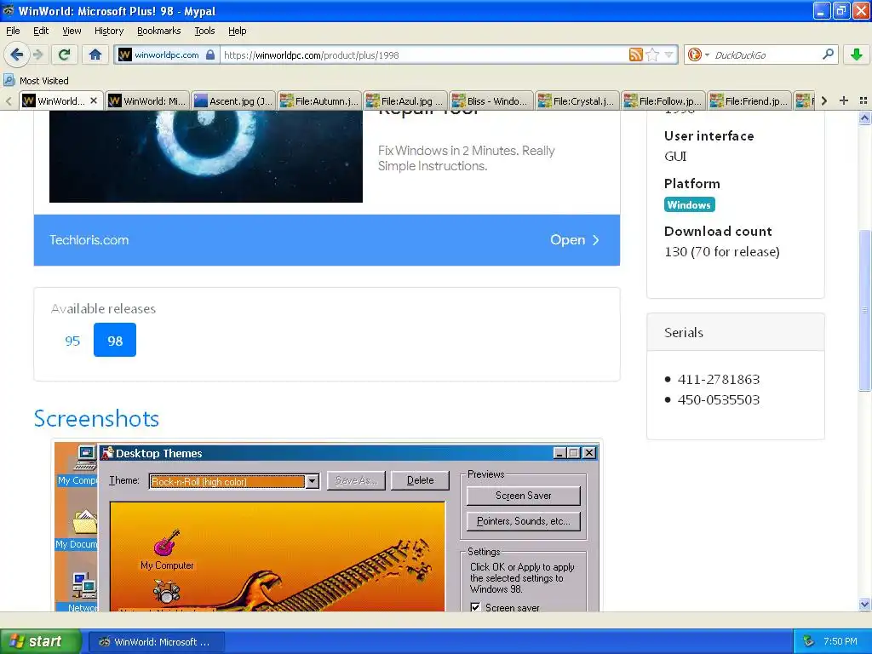Switch to the Bliss - Windows tab
This screenshot has height=654, width=872.
[x=491, y=100]
